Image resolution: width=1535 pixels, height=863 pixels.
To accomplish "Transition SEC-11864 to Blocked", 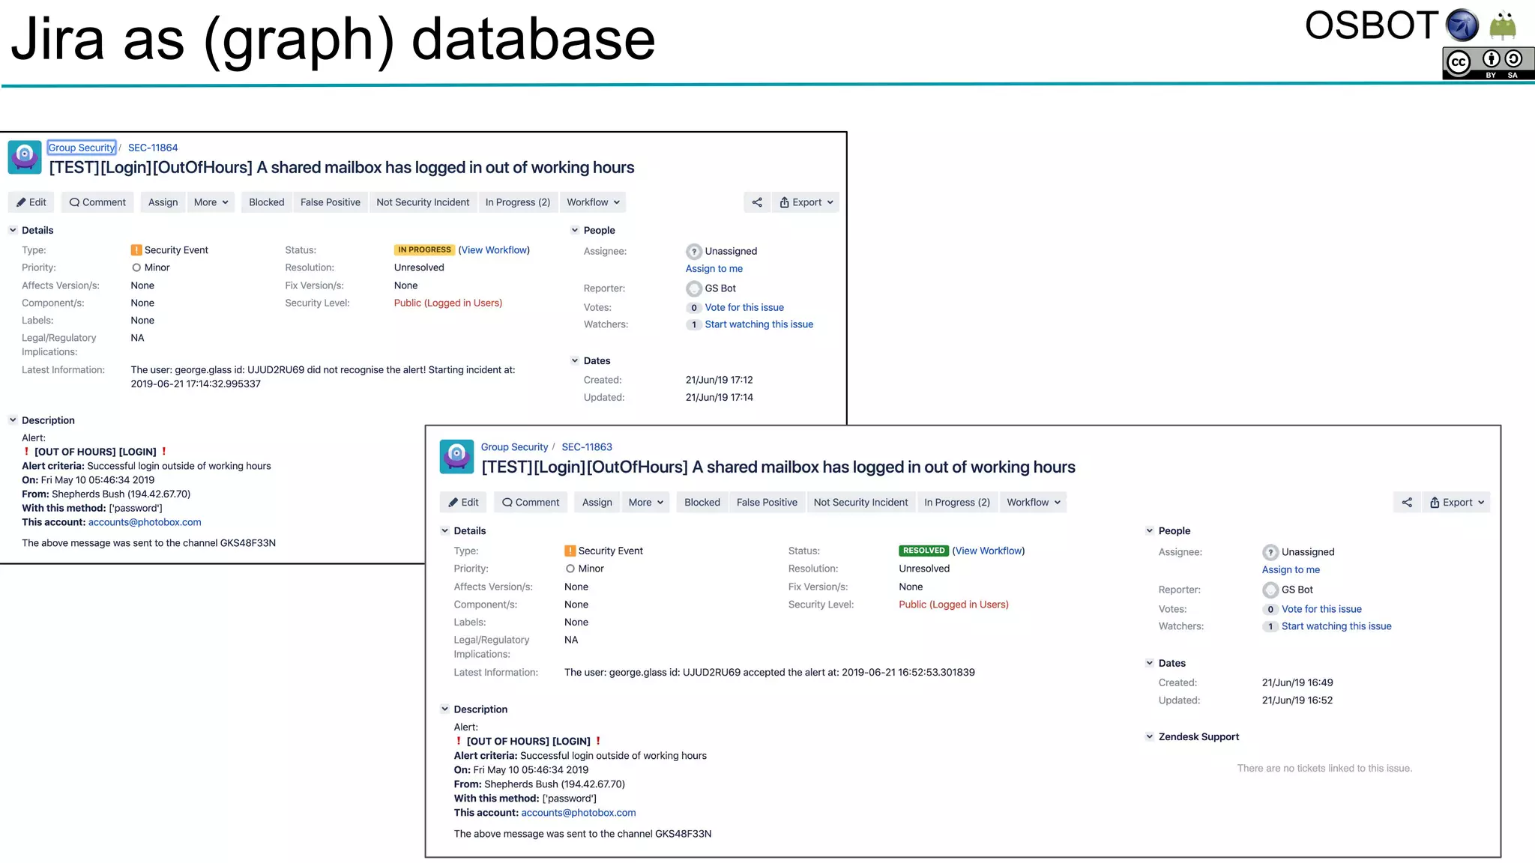I will click(267, 202).
